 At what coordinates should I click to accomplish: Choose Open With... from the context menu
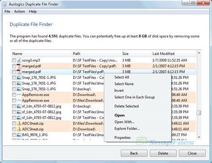[x=124, y=122]
